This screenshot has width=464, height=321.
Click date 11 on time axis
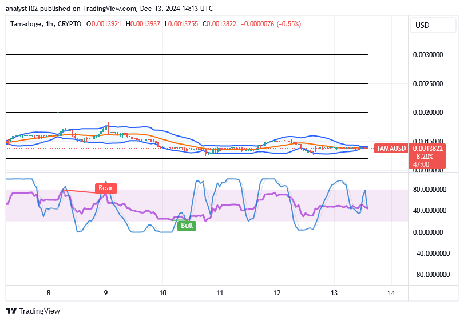click(220, 293)
